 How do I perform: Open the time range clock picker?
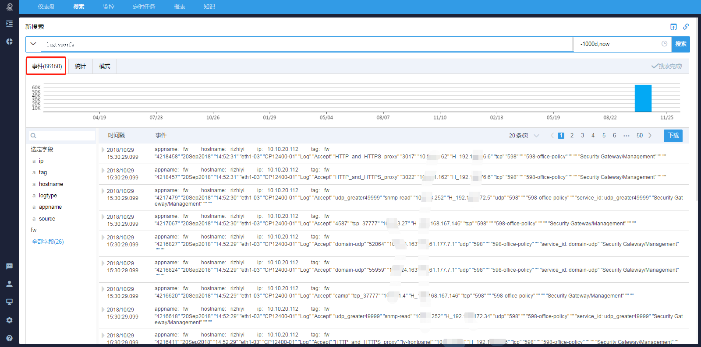pyautogui.click(x=664, y=44)
